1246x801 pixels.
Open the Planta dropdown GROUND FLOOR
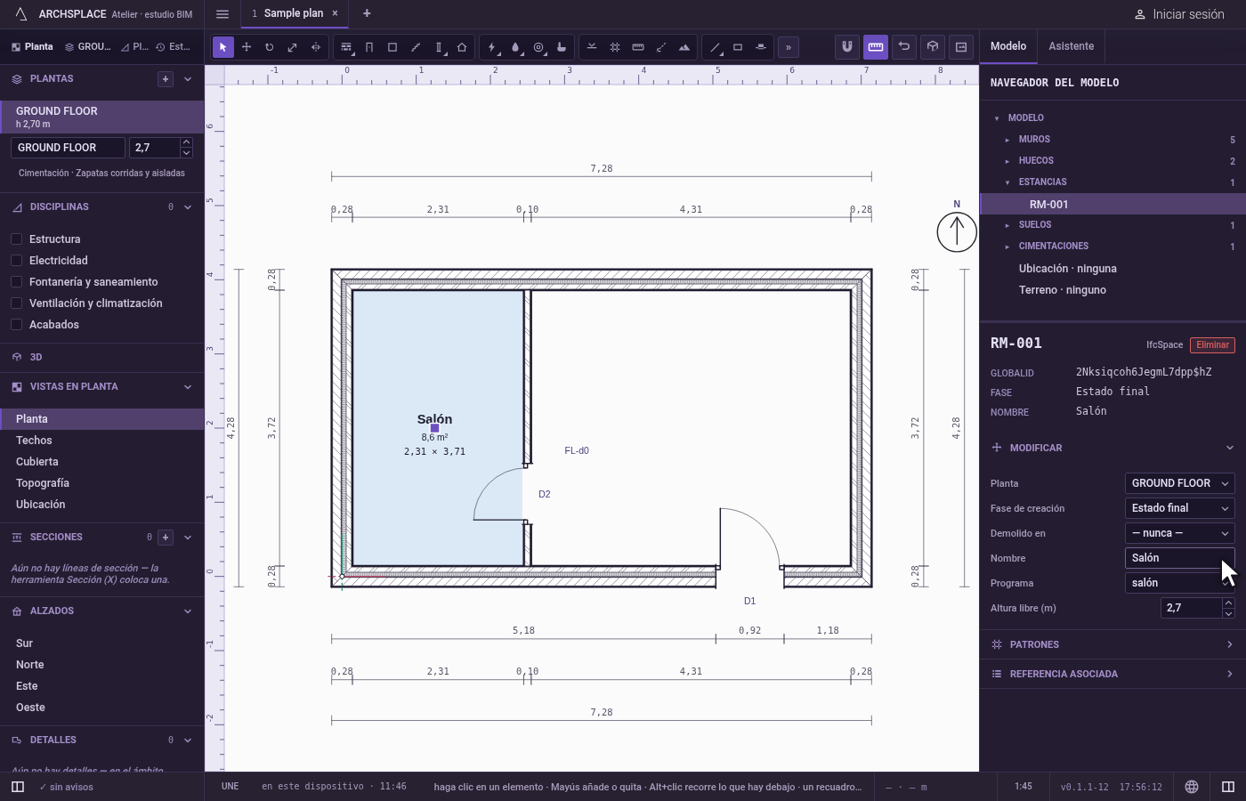[x=1180, y=483]
